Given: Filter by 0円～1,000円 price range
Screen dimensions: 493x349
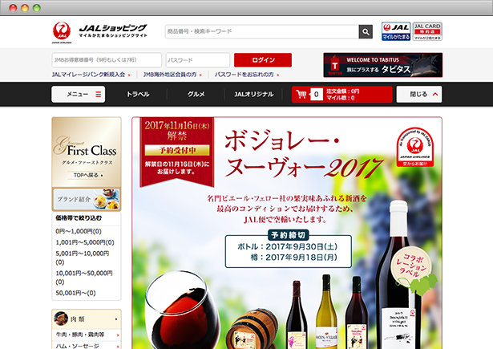Looking at the screenshot, I should point(79,231).
